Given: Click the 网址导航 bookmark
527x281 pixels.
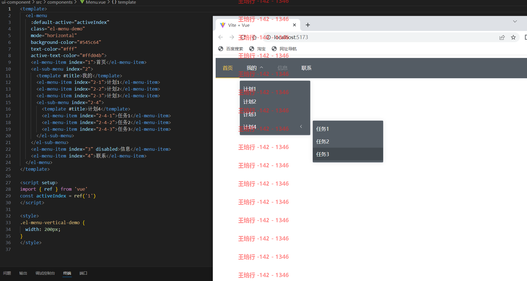Looking at the screenshot, I should 284,49.
